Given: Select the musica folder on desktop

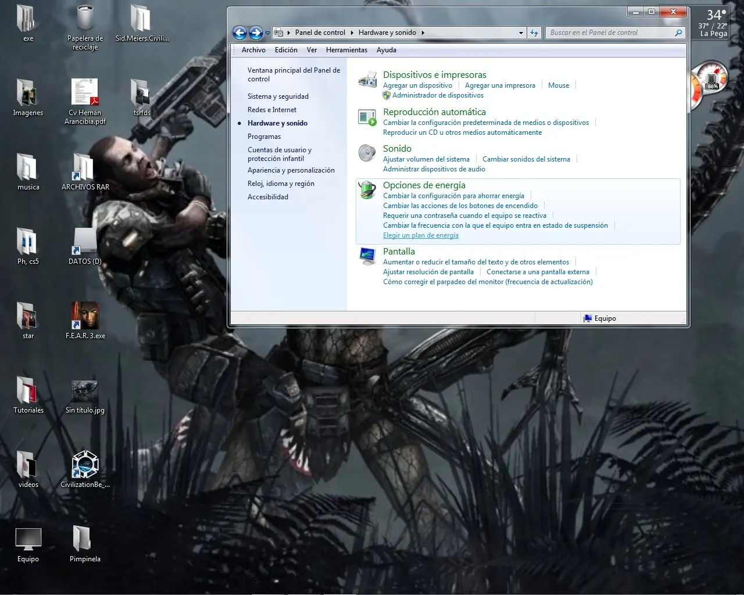Looking at the screenshot, I should [x=28, y=172].
